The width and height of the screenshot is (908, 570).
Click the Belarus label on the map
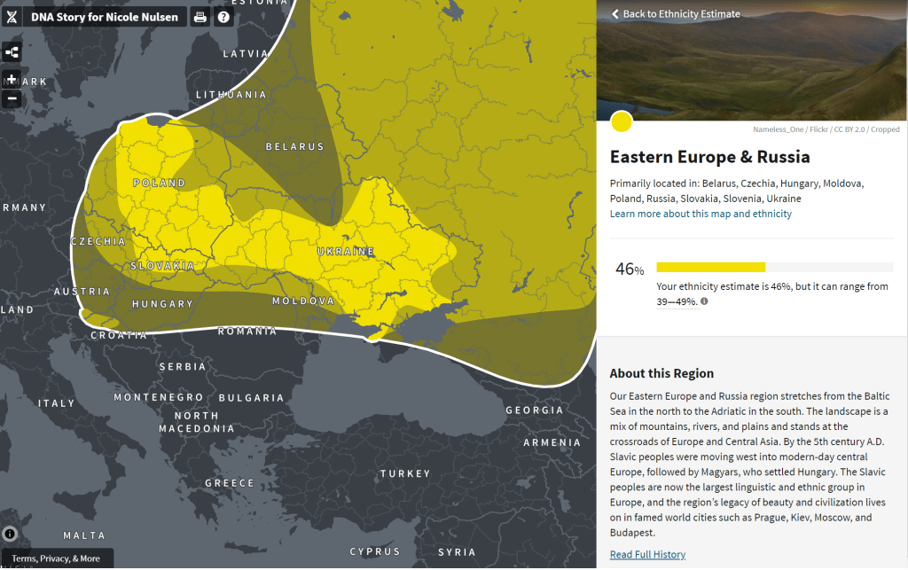294,146
